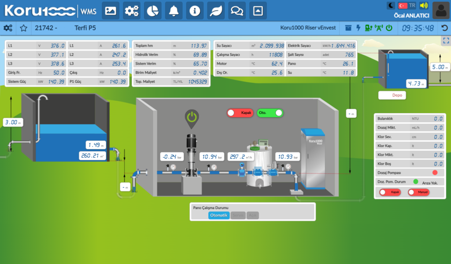451x264 pixels.
Task: Open the chat messages icon
Action: [x=237, y=11]
